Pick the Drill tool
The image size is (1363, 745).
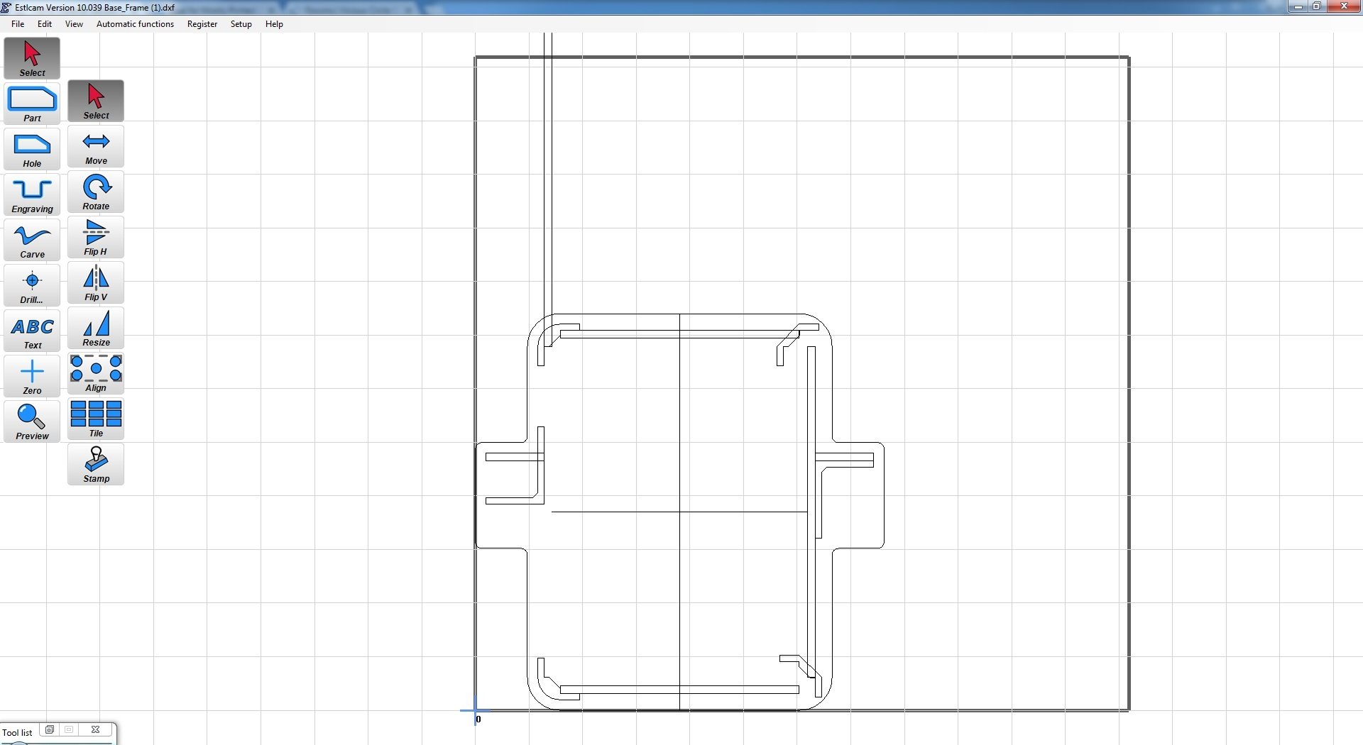pos(32,285)
